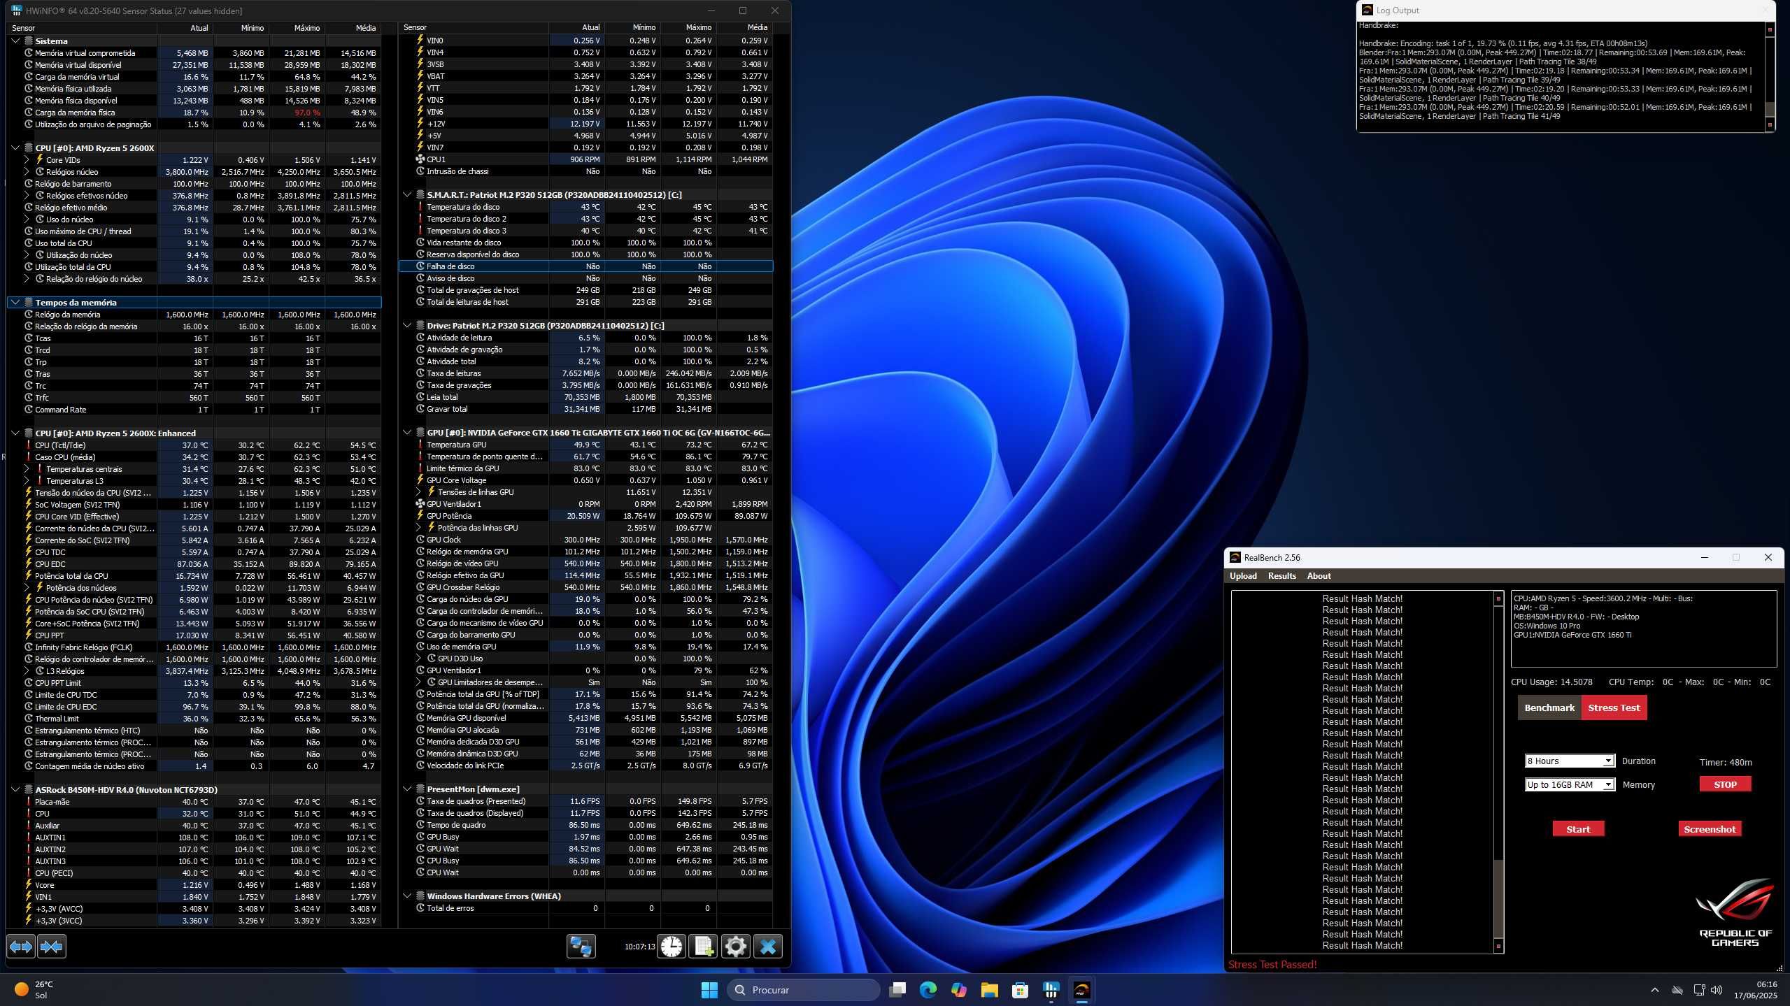Screen dimensions: 1790x1006
Task: Click the fan icon beside CPU1 RPM row
Action: coord(420,159)
